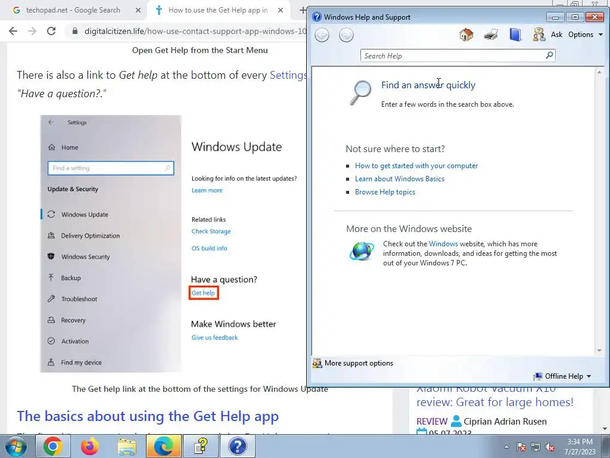Open Browse Help blue book icon
The width and height of the screenshot is (610, 458).
515,35
